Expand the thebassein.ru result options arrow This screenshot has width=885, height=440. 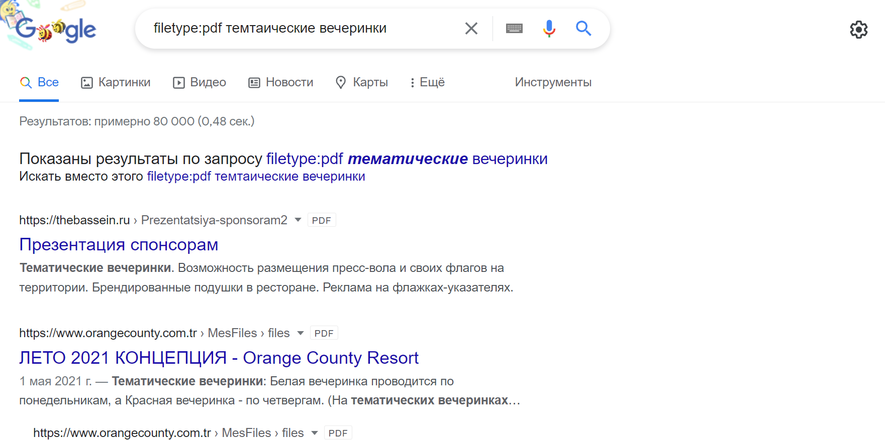[x=298, y=220]
